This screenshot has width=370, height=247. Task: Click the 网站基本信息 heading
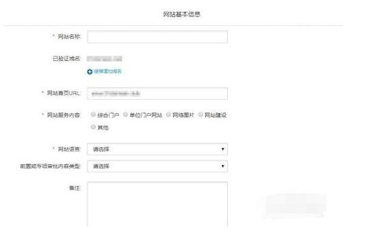tap(182, 14)
